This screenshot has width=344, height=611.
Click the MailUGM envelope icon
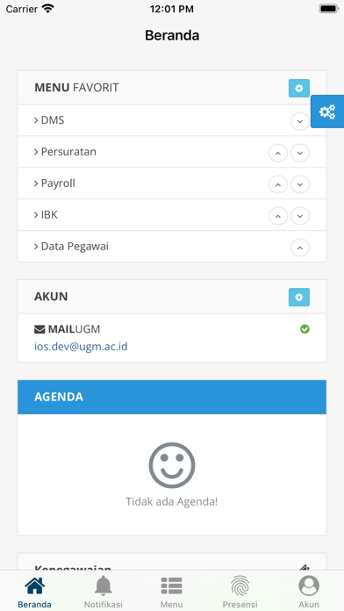[39, 330]
